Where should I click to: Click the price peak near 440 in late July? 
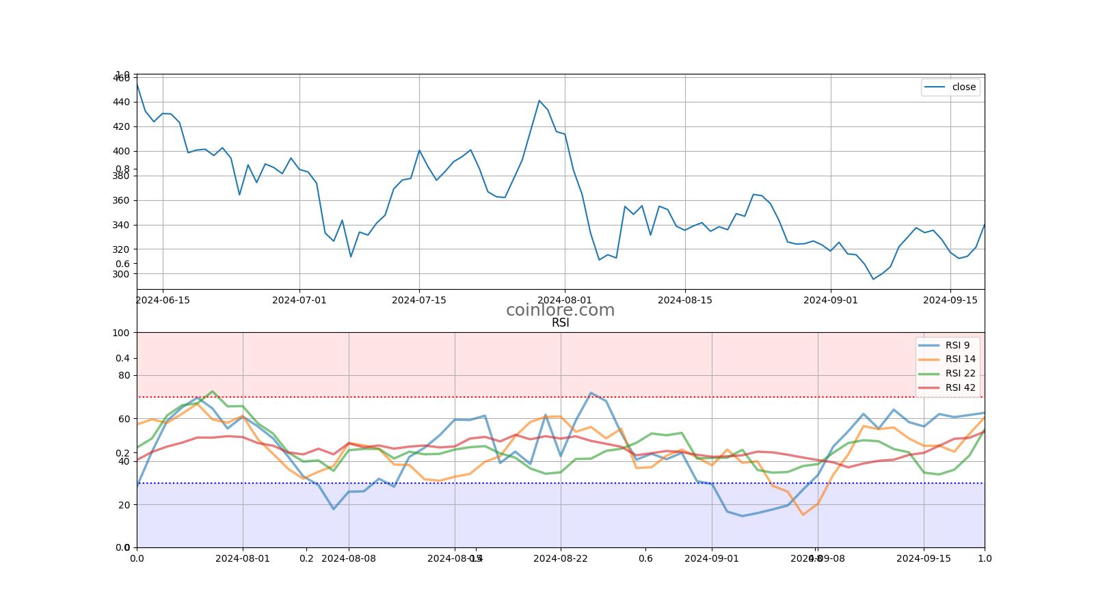tap(539, 100)
